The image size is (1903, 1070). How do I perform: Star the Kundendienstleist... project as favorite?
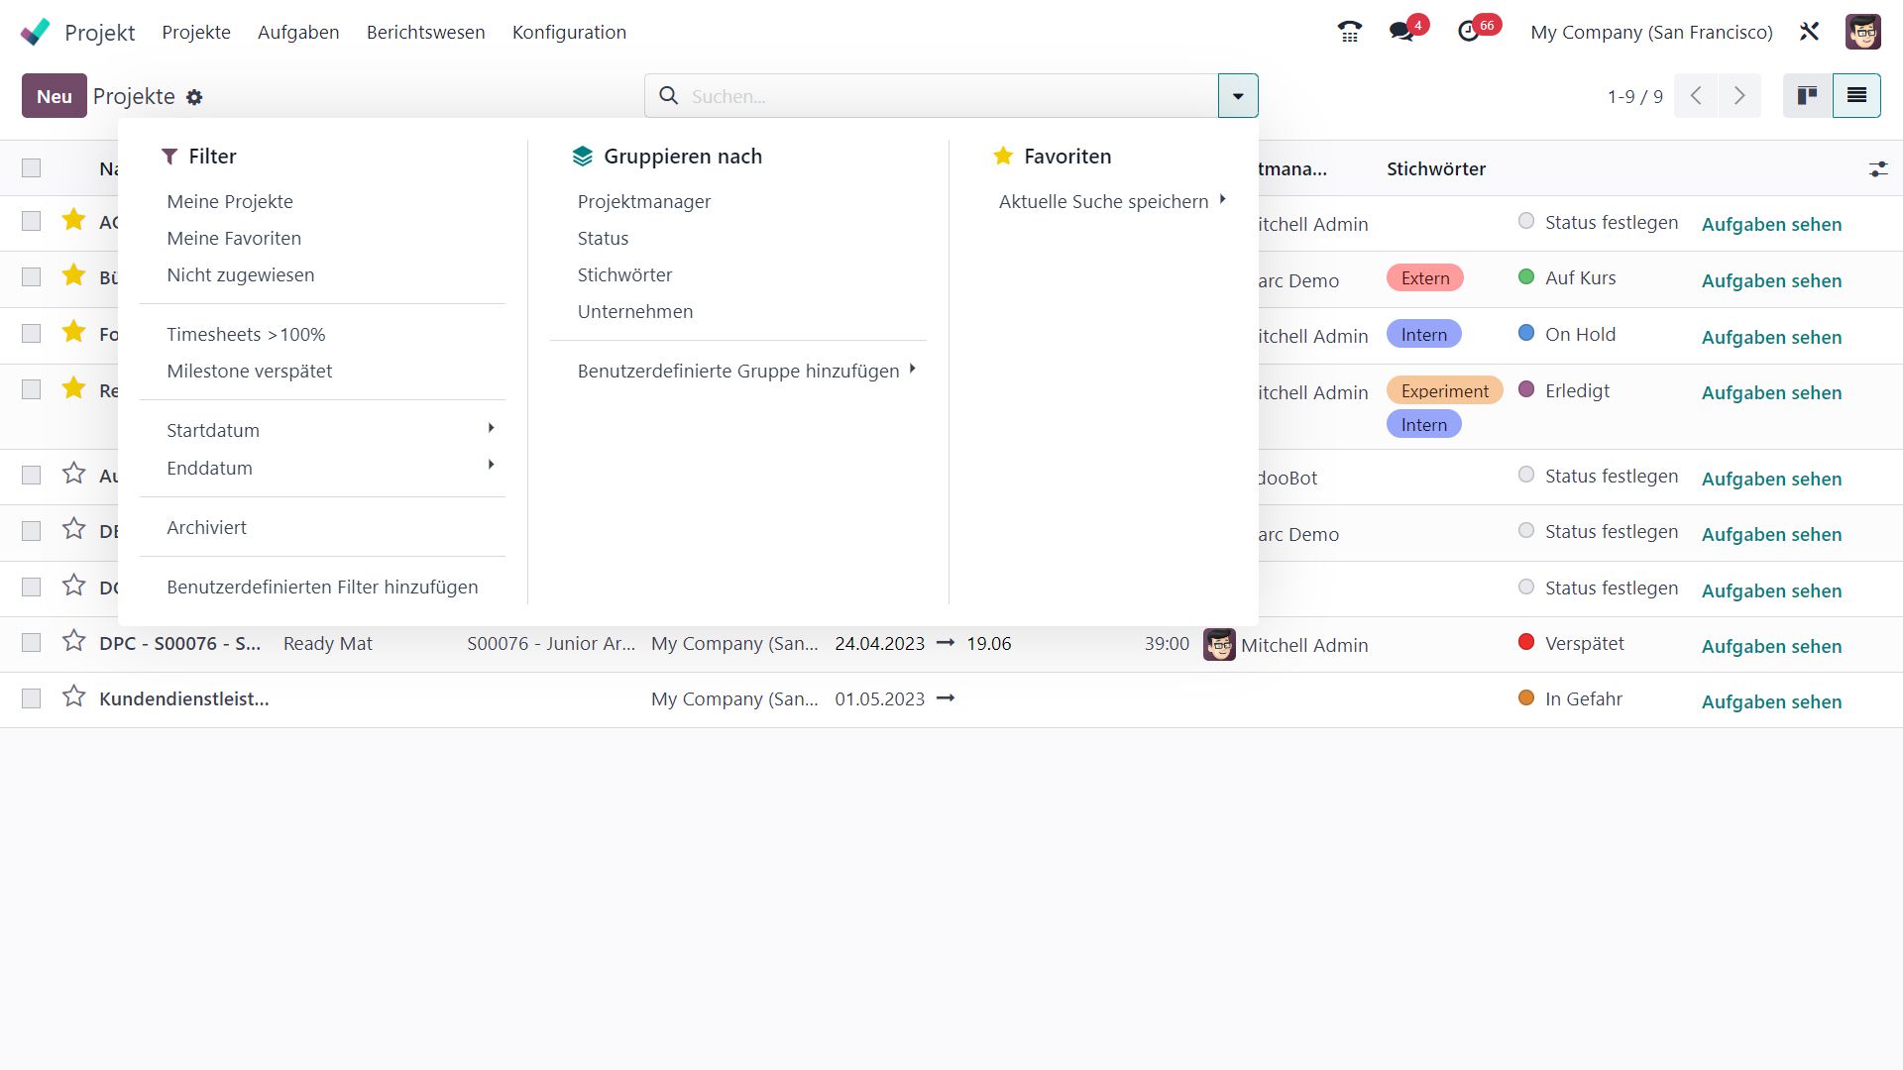tap(73, 697)
